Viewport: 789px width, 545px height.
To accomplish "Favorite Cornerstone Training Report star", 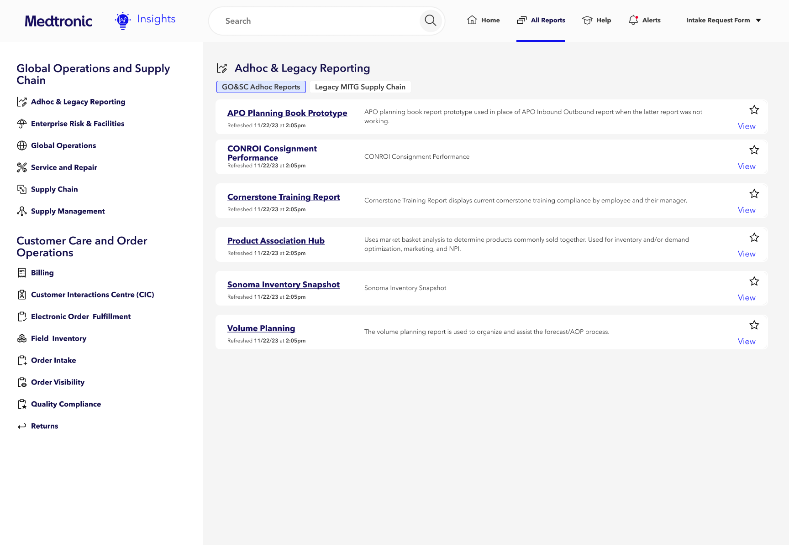I will (754, 194).
